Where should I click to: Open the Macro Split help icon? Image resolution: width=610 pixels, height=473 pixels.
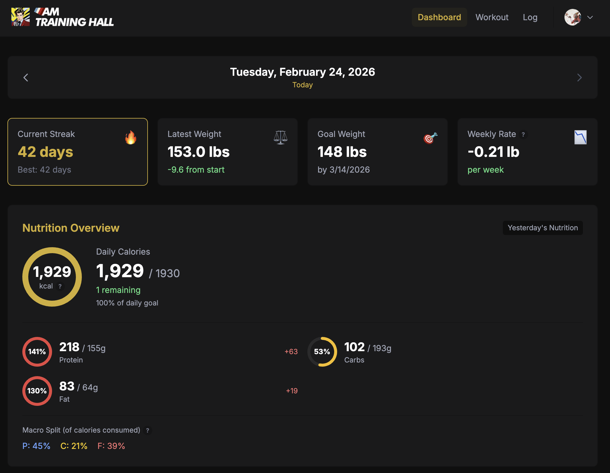(x=148, y=430)
